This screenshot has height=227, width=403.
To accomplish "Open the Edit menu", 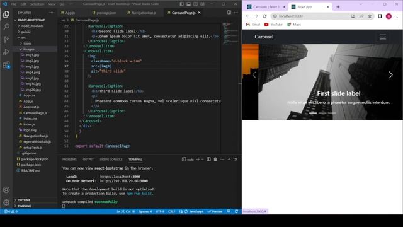I will [x=23, y=4].
